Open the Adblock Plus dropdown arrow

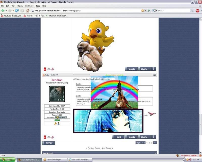pyautogui.click(x=201, y=11)
